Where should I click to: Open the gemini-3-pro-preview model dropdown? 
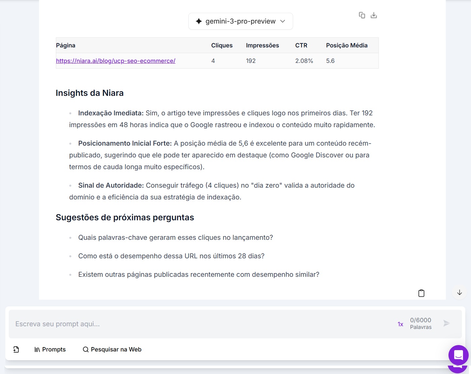click(241, 21)
